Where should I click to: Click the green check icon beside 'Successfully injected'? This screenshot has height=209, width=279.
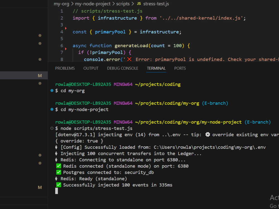point(59,185)
